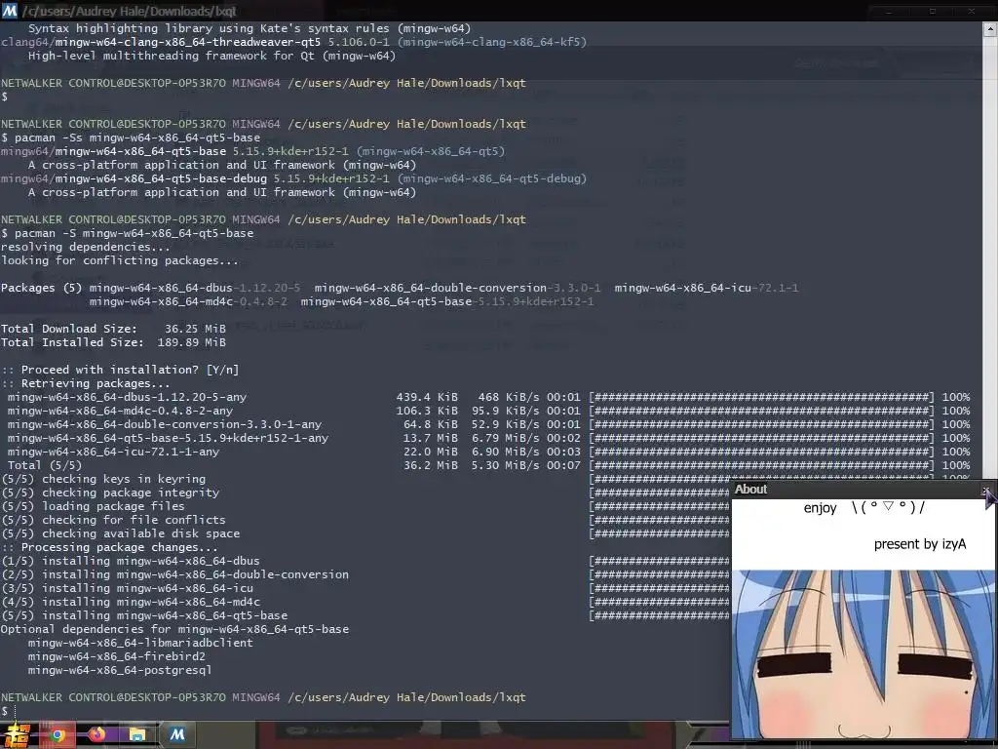Image resolution: width=998 pixels, height=749 pixels.
Task: Click the '(1/5) installing mingw-w64-x86_64-dbus' line
Action: pos(131,561)
